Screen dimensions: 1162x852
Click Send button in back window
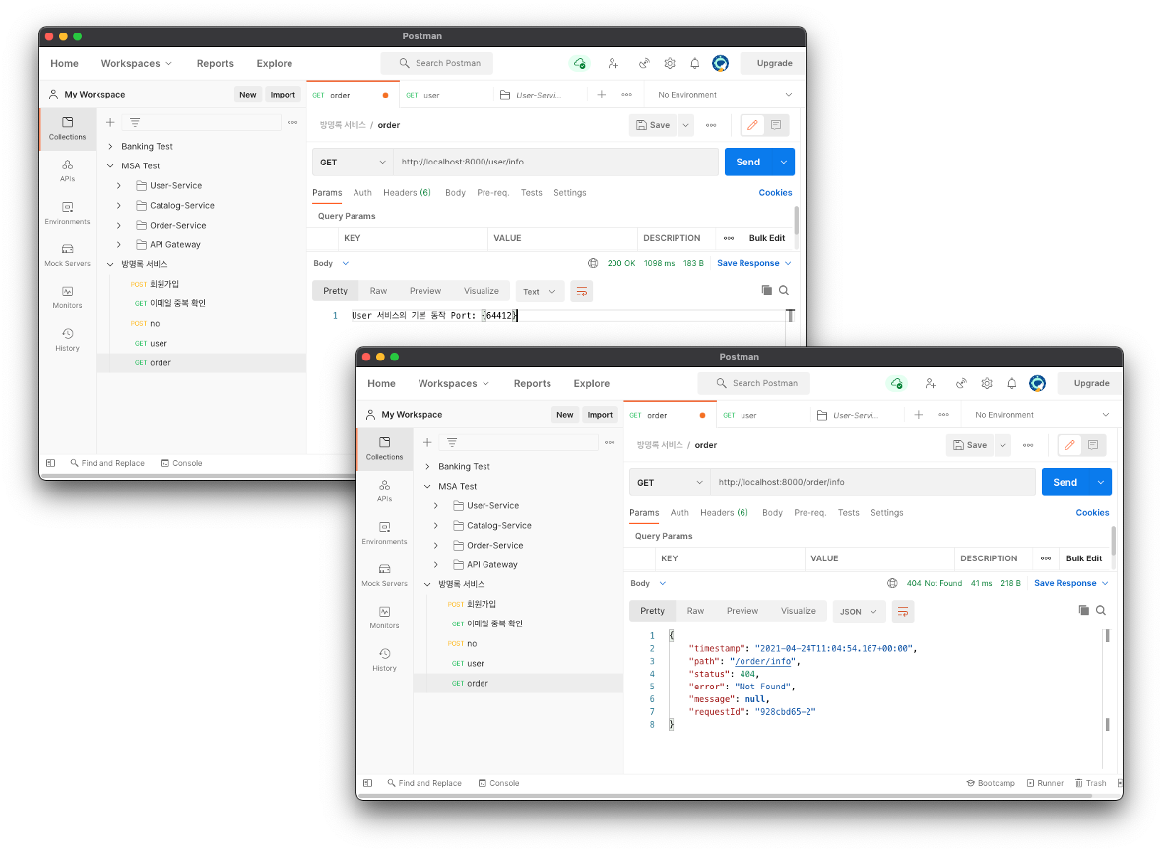point(748,162)
